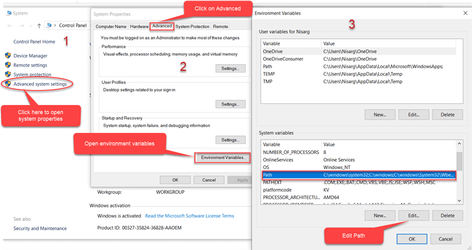Click Delete under System variables
This screenshot has width=472, height=250.
tap(448, 216)
